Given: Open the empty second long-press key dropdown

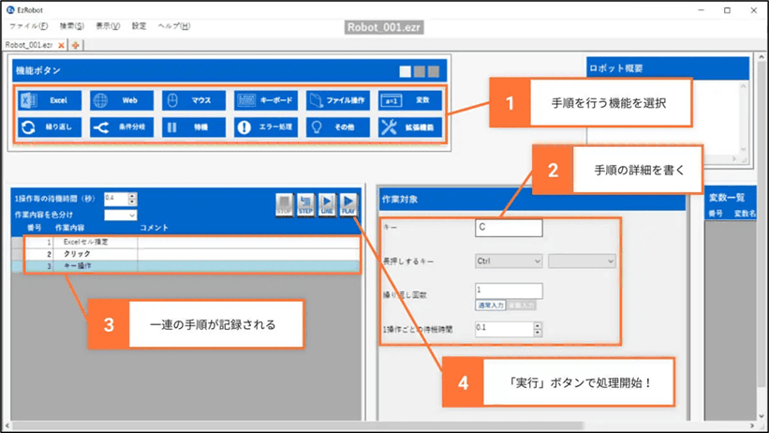Looking at the screenshot, I should tap(582, 261).
